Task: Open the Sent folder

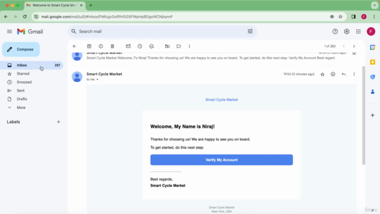Action: [21, 90]
